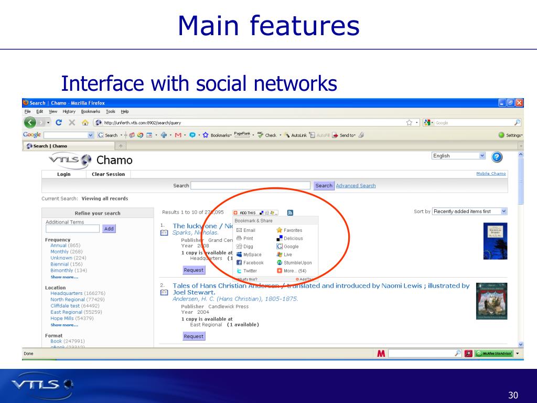Viewport: 537px width, 403px height.
Task: Open the Edit menu
Action: [40, 111]
